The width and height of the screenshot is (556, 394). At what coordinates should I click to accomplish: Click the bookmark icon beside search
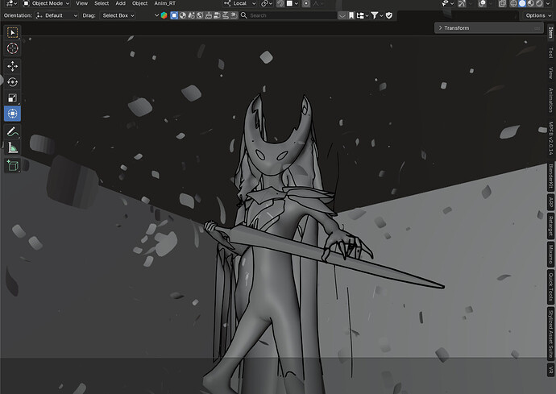351,15
